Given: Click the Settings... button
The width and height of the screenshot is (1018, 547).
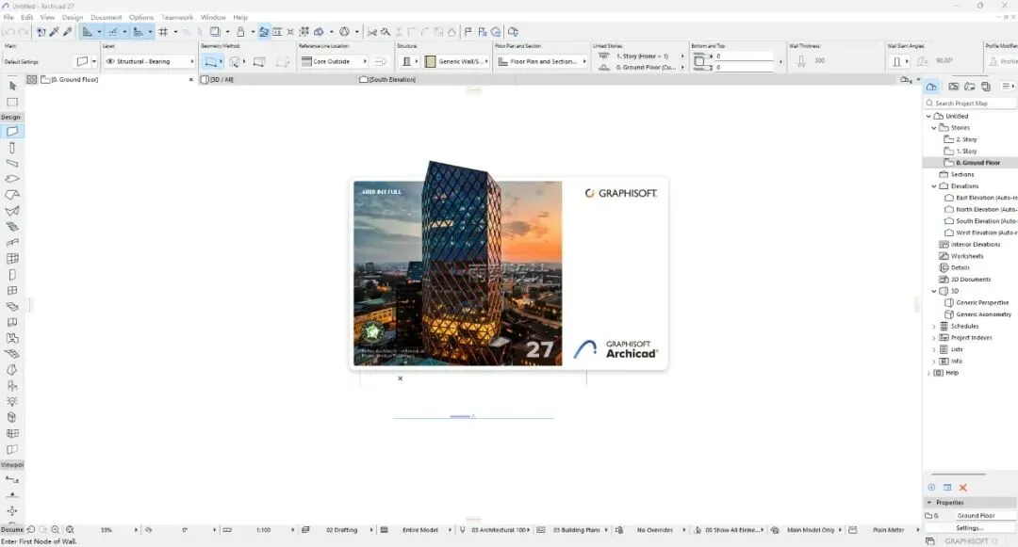Looking at the screenshot, I should (969, 528).
